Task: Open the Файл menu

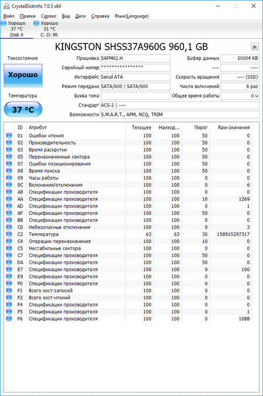Action: (9, 16)
